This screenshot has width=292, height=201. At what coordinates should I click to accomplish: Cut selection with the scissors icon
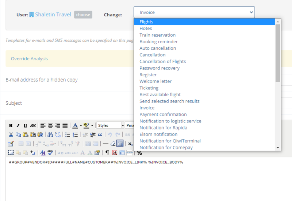pyautogui.click(x=11, y=134)
